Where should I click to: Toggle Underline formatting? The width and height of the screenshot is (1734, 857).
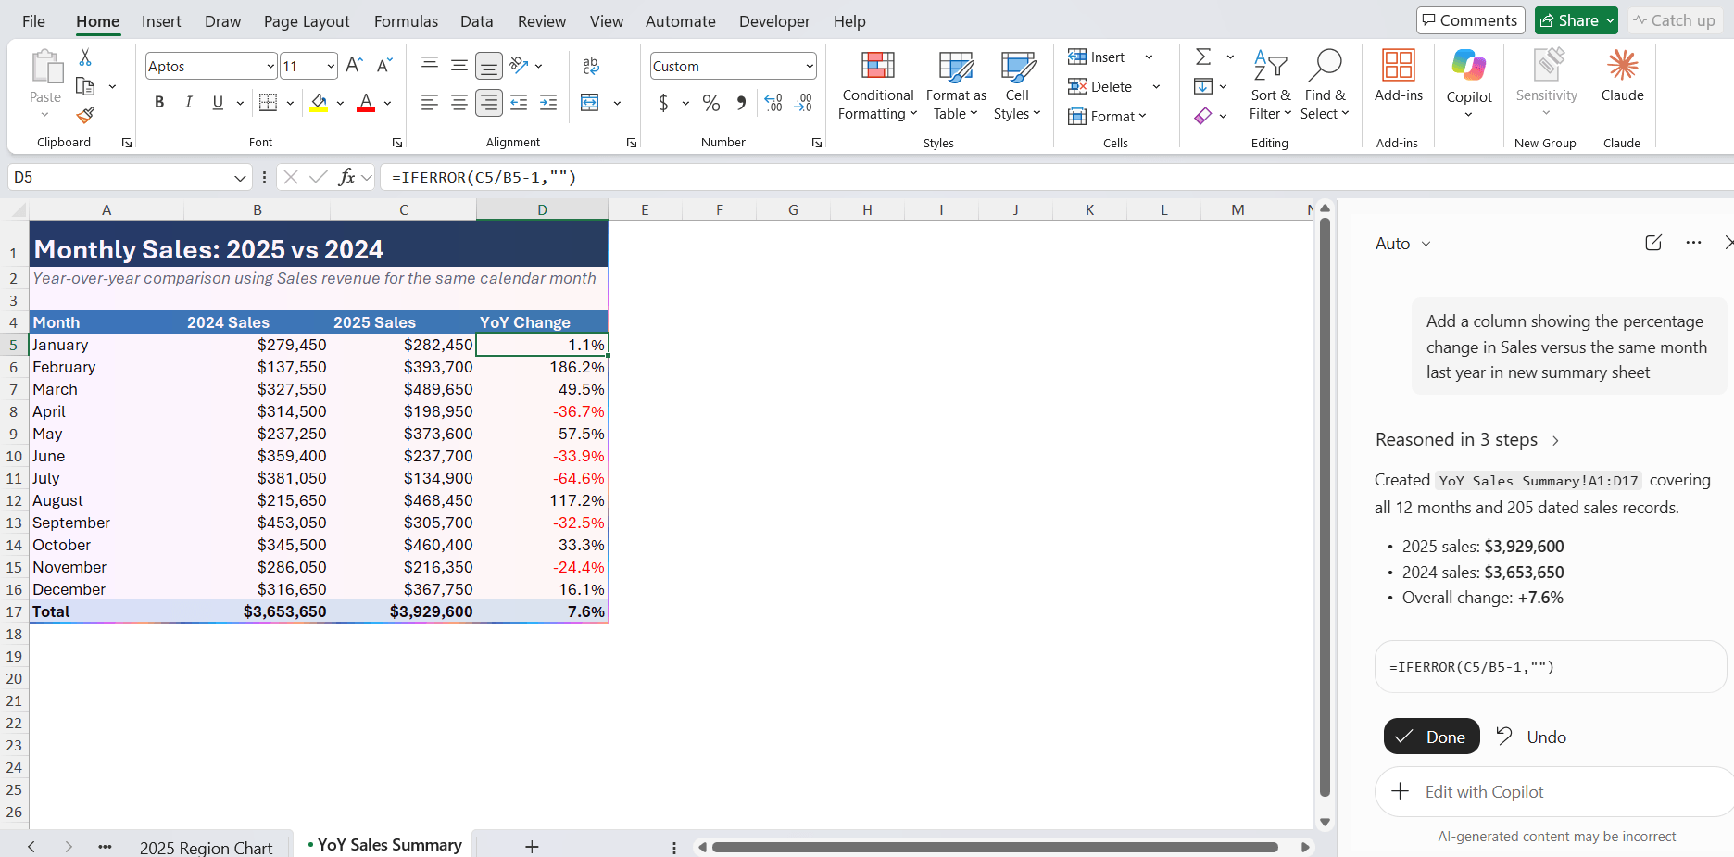click(x=218, y=102)
